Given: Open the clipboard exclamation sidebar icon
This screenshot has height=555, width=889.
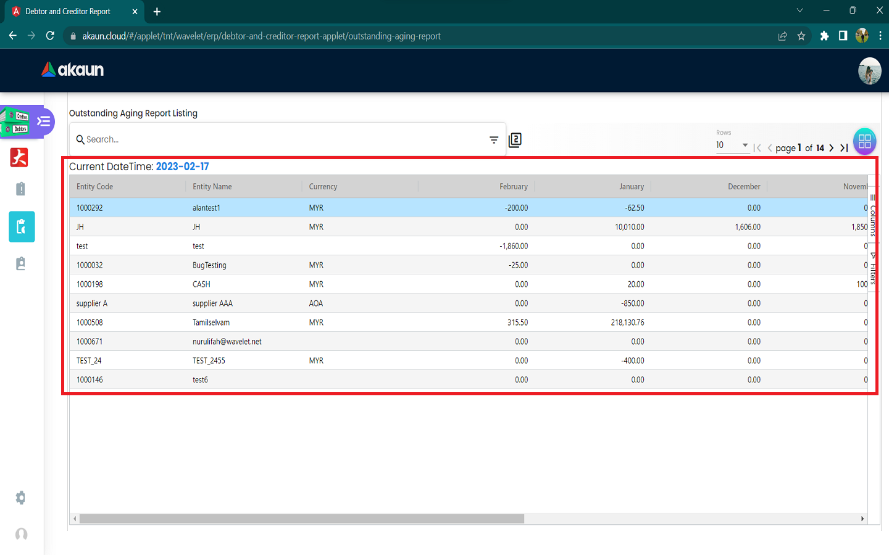Looking at the screenshot, I should 21,189.
